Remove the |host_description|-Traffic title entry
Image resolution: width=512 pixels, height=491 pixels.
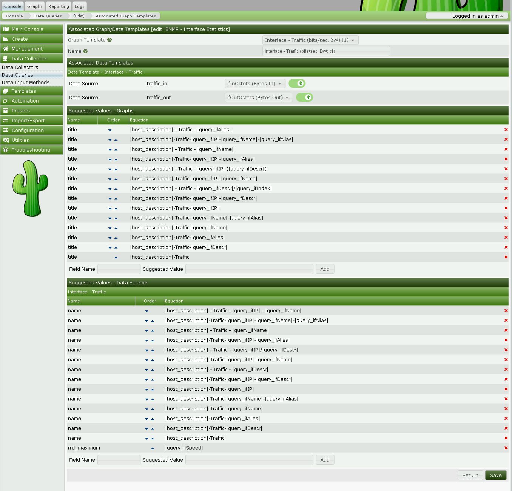pyautogui.click(x=506, y=257)
